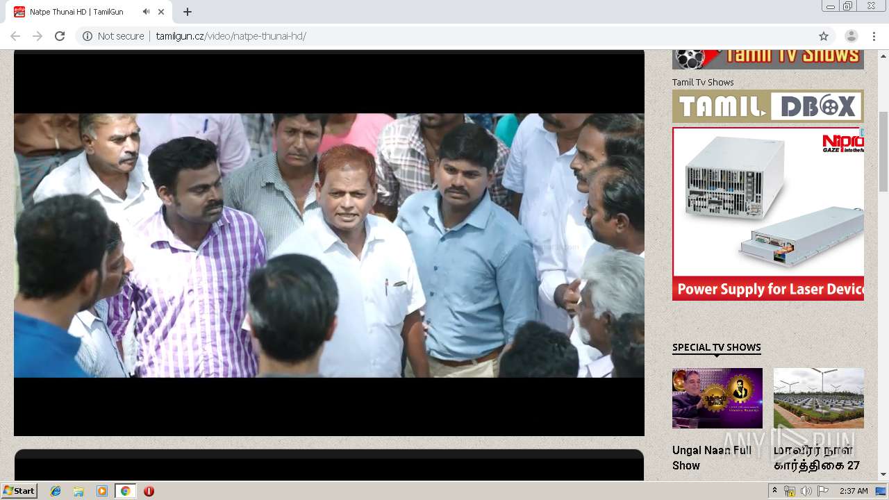The image size is (889, 500).
Task: Open the Action Center flag icon
Action: (x=823, y=491)
